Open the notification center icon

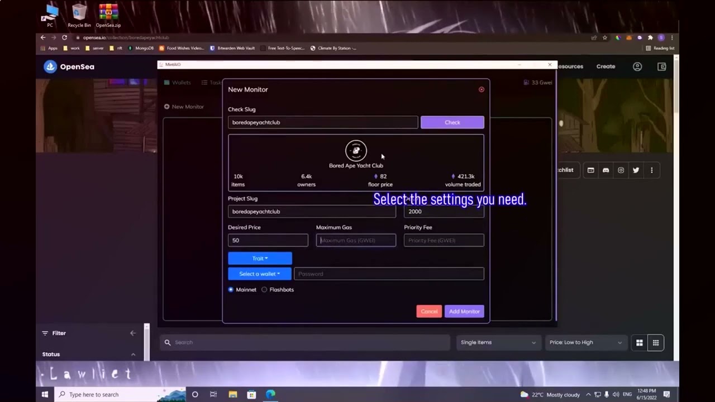tap(666, 395)
